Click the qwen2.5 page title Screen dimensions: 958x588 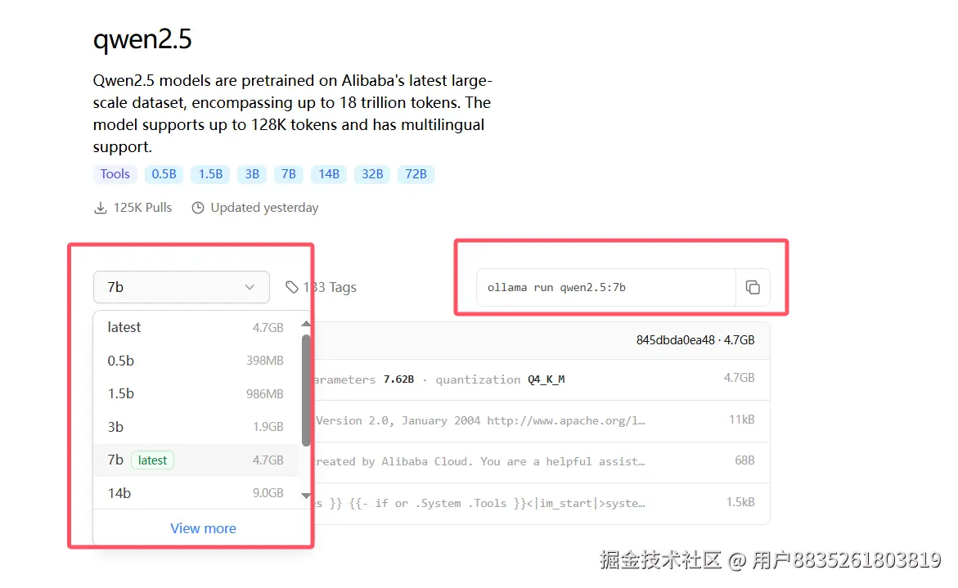[x=142, y=39]
